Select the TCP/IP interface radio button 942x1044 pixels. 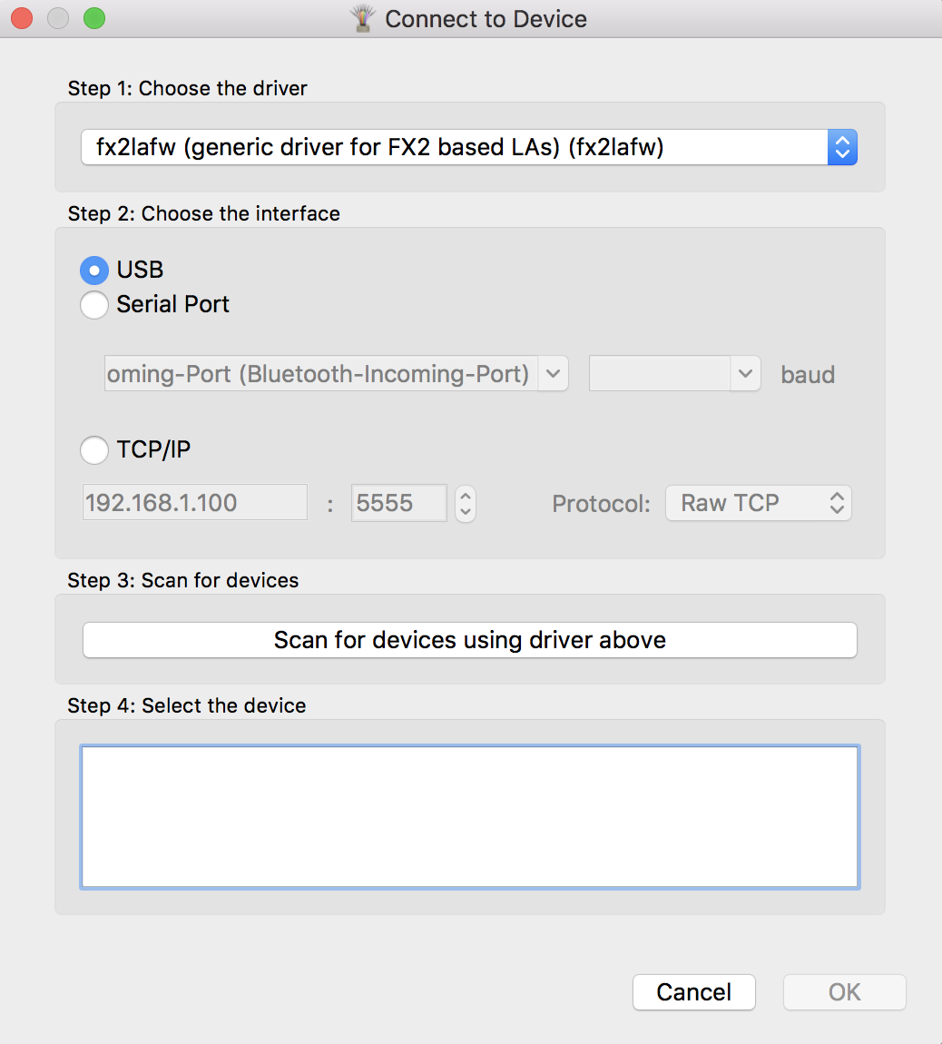pos(94,450)
